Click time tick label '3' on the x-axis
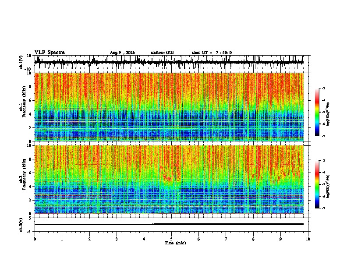Viewport: 347px width, 268px height. point(117,239)
